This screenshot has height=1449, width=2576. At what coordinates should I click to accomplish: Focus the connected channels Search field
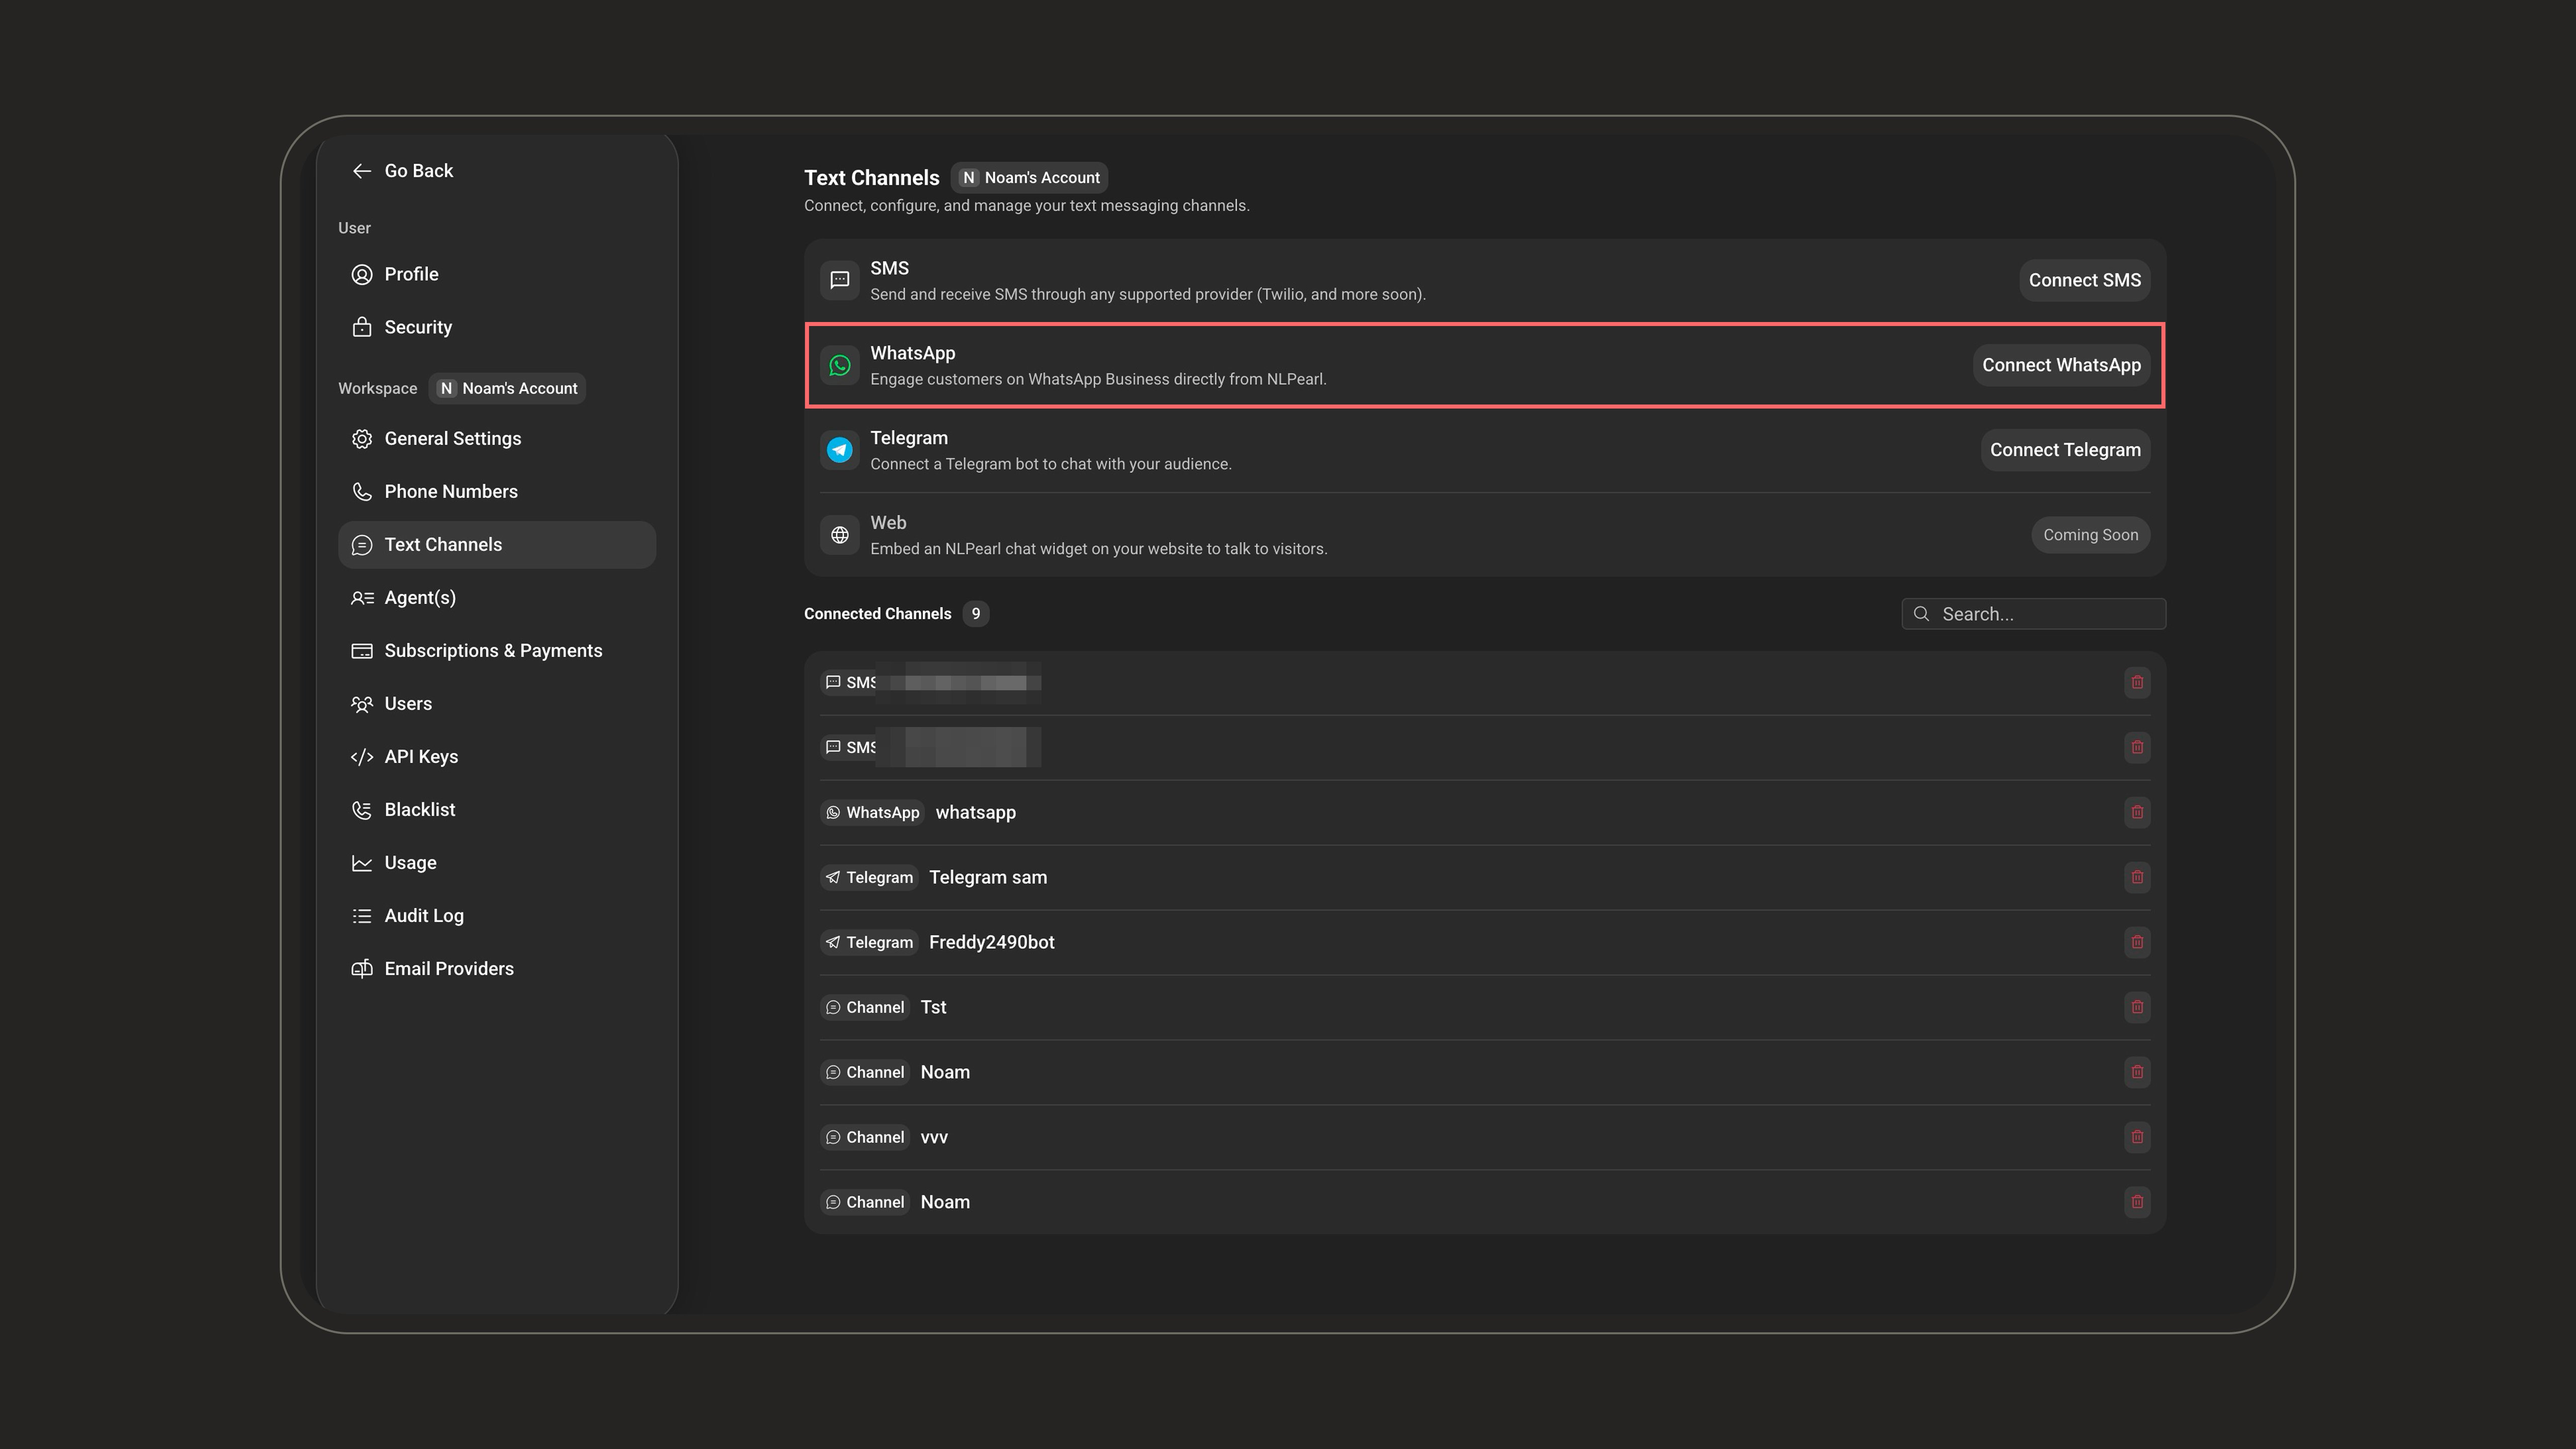(x=2033, y=614)
